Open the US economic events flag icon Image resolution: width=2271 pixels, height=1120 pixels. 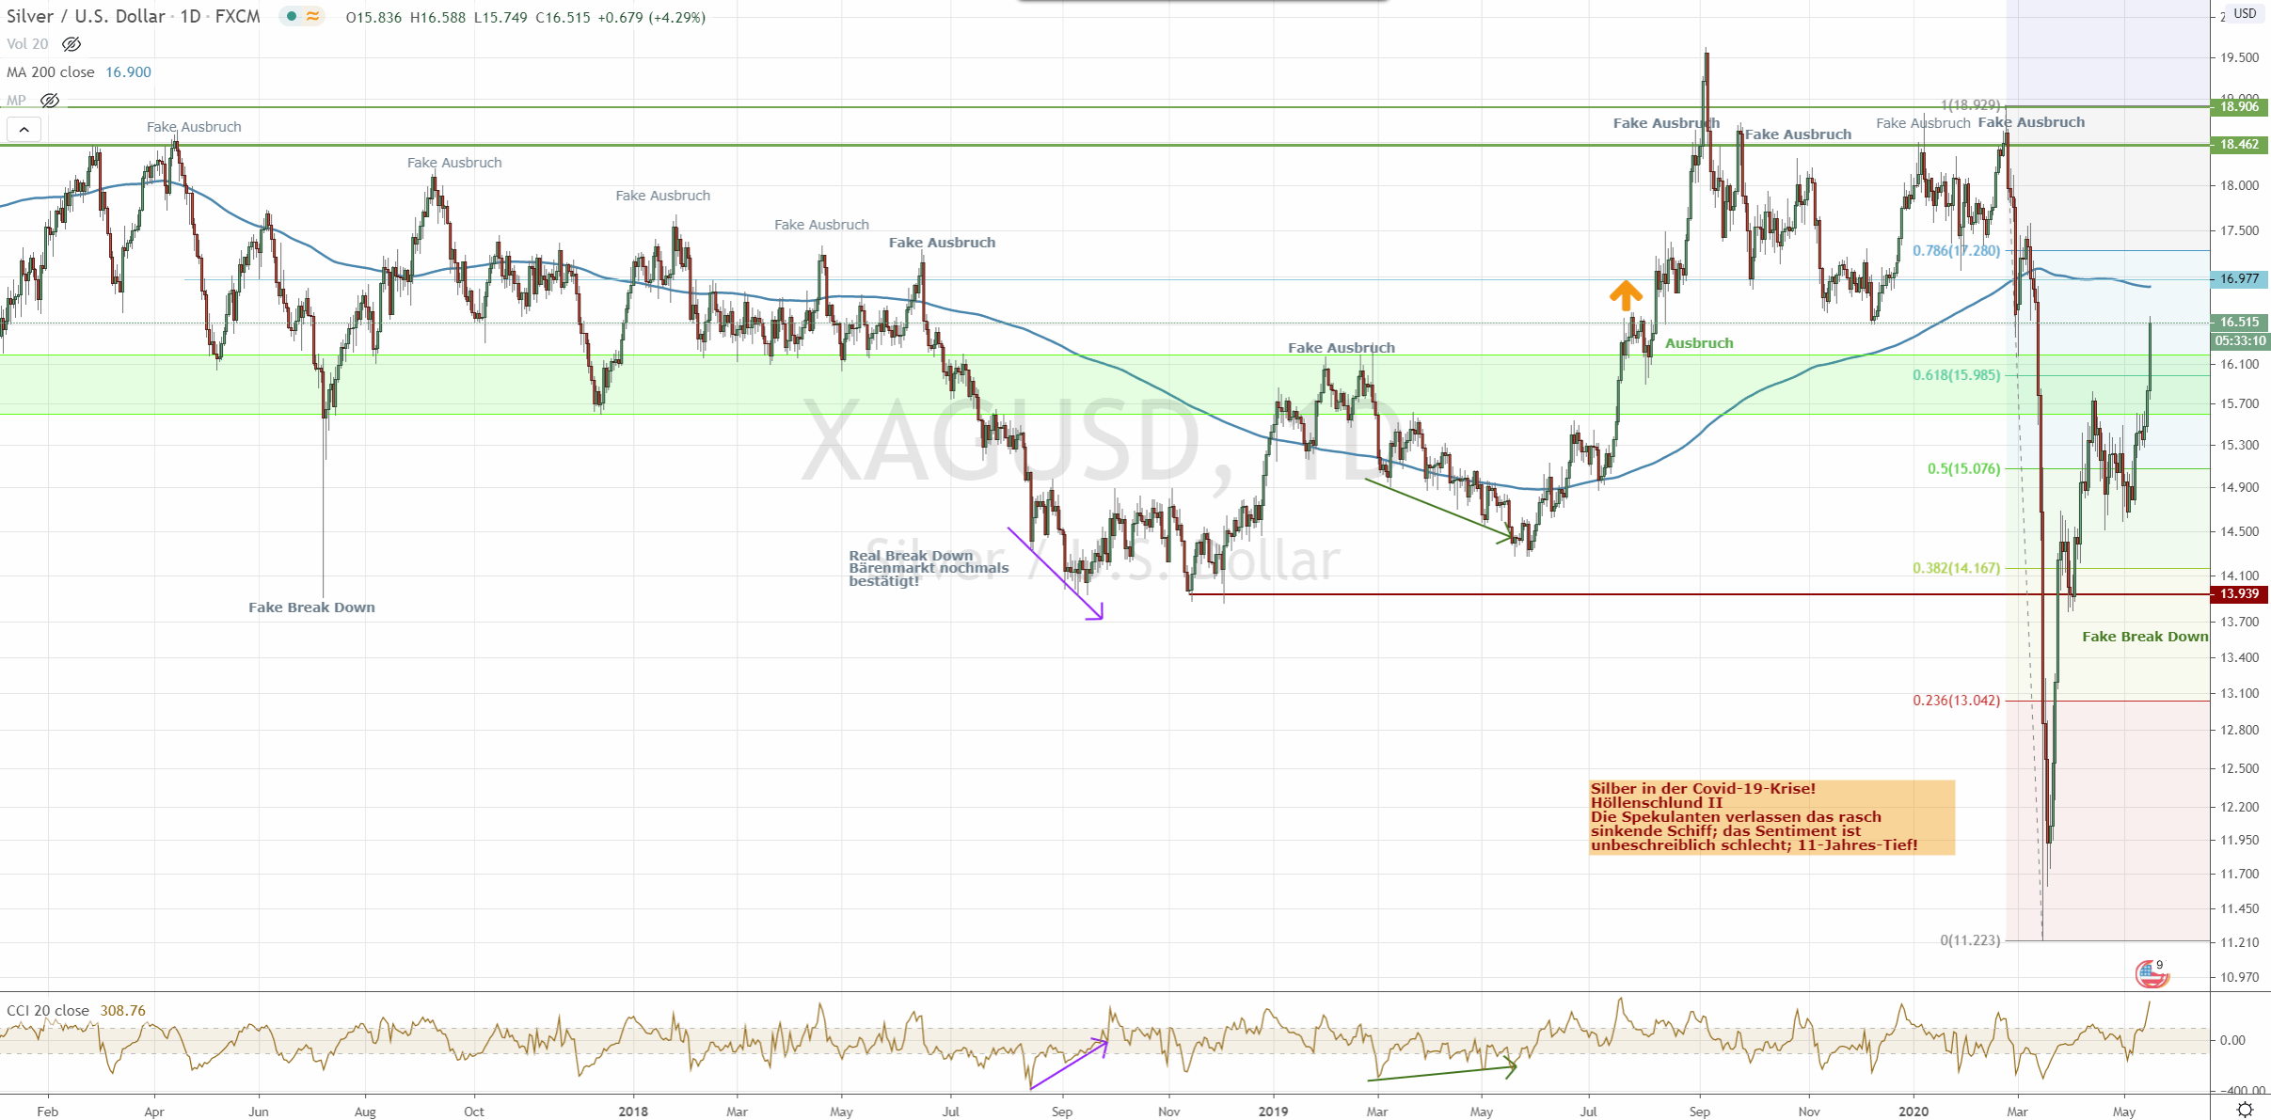coord(2151,974)
